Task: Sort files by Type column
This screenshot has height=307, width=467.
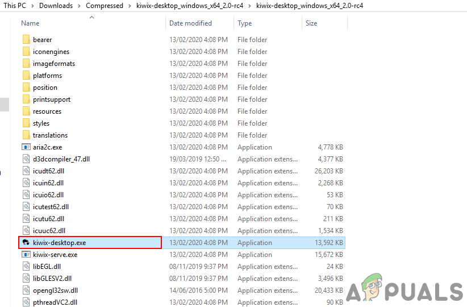Action: click(x=244, y=23)
